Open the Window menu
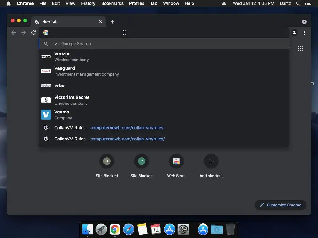This screenshot has width=318, height=238. pos(171,3)
